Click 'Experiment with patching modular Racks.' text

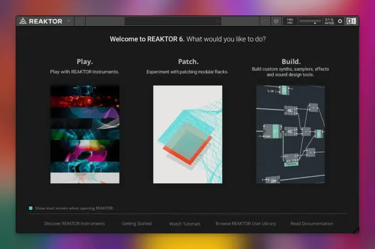coord(187,72)
